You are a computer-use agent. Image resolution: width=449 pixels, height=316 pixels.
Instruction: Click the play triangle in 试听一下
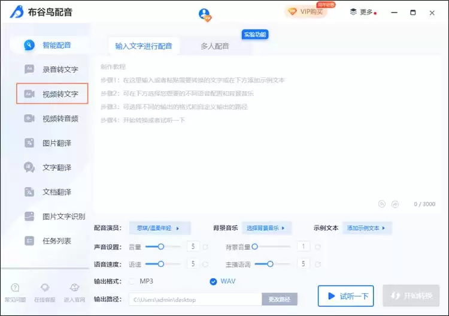click(331, 296)
